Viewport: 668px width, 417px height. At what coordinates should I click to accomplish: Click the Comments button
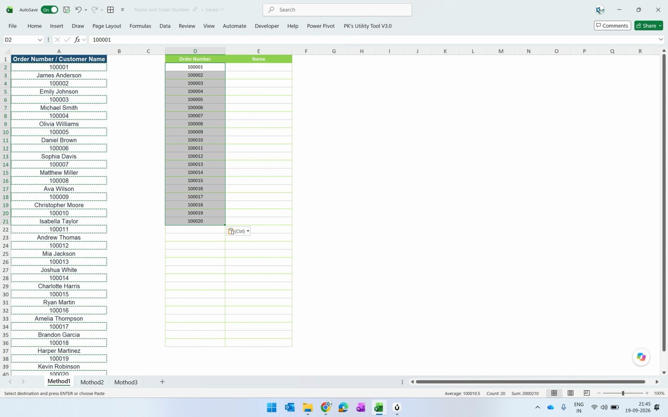pyautogui.click(x=612, y=25)
